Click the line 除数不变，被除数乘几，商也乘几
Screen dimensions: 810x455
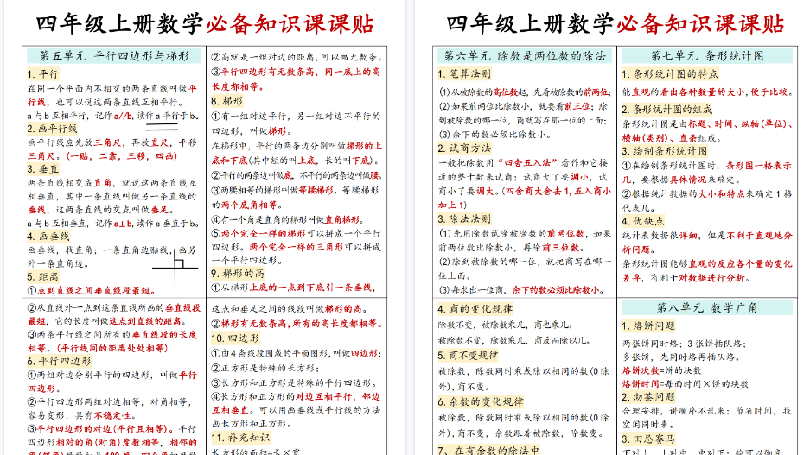tap(505, 325)
